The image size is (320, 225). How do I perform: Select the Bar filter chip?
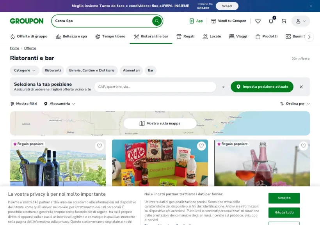(x=151, y=70)
